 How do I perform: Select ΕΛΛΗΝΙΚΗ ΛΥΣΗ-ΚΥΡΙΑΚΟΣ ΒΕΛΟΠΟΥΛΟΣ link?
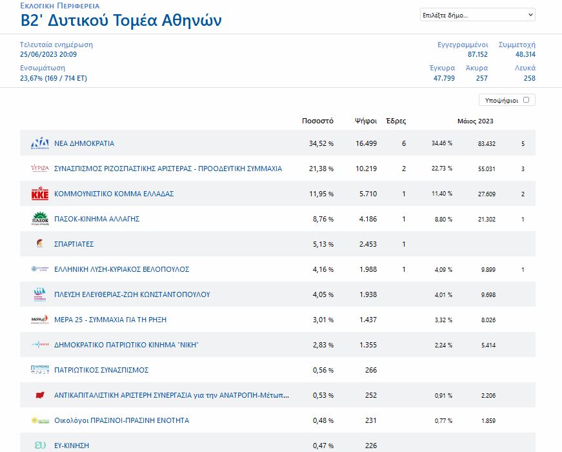pos(121,269)
